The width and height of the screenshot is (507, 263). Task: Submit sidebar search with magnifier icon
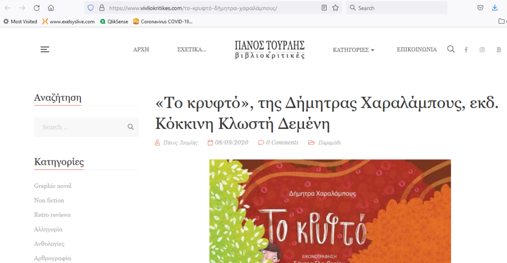(x=131, y=127)
